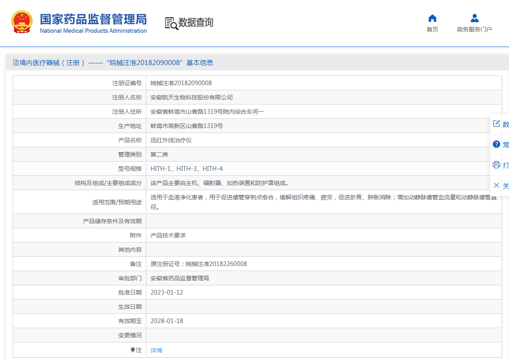Select model value HITH-1、HITH-3、HITH-4
The height and width of the screenshot is (360, 509).
187,169
